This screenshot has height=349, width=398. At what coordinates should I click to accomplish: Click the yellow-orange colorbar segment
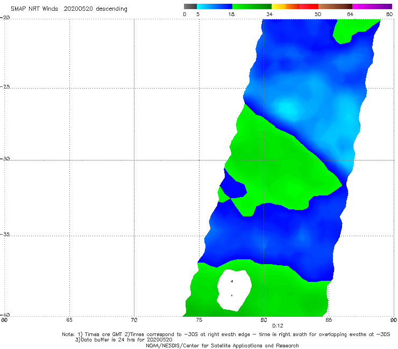[x=286, y=6]
